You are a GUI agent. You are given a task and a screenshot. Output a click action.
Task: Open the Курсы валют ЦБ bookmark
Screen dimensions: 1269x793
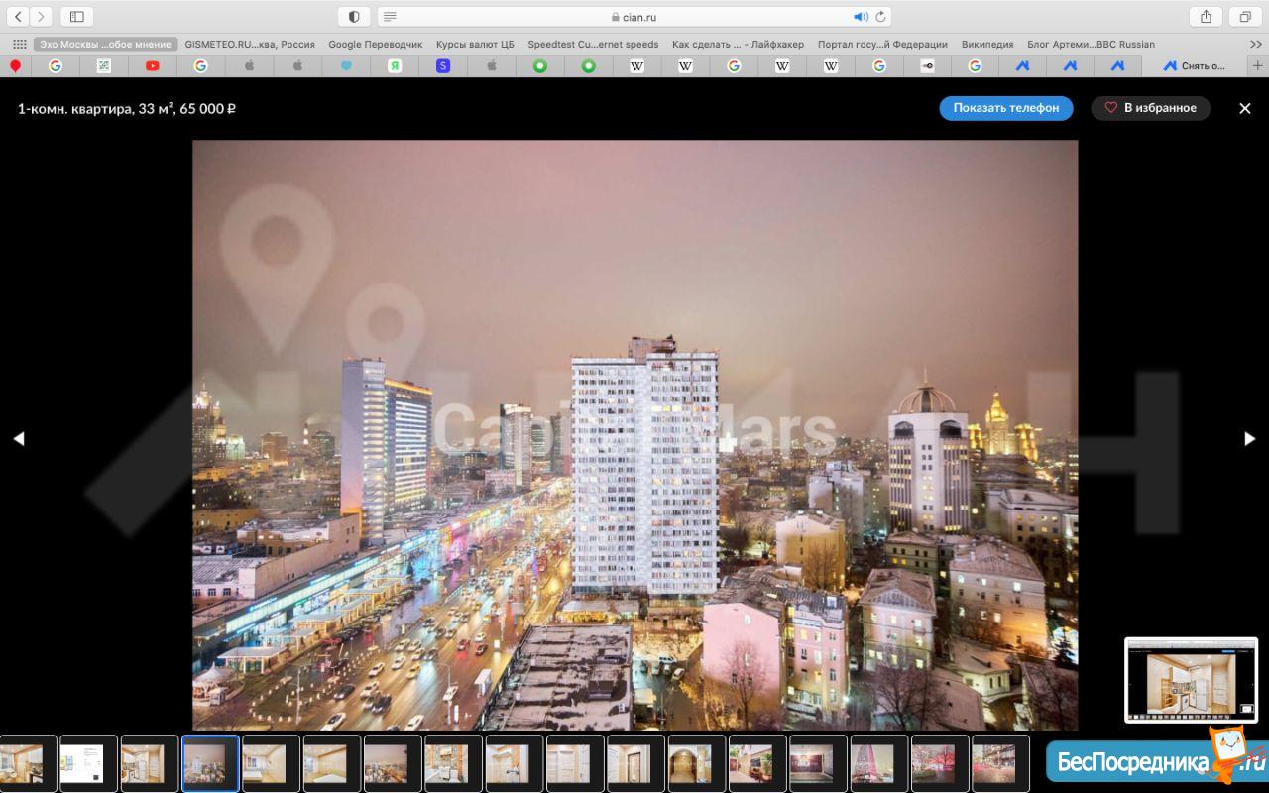(475, 45)
